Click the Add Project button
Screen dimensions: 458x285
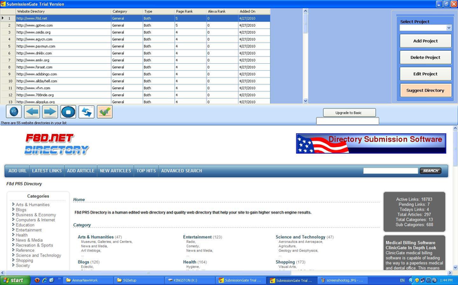pyautogui.click(x=425, y=41)
